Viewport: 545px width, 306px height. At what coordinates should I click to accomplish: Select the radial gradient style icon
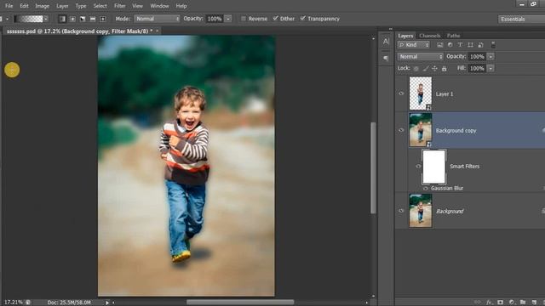coord(72,19)
